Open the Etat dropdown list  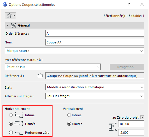pyautogui.click(x=95, y=87)
